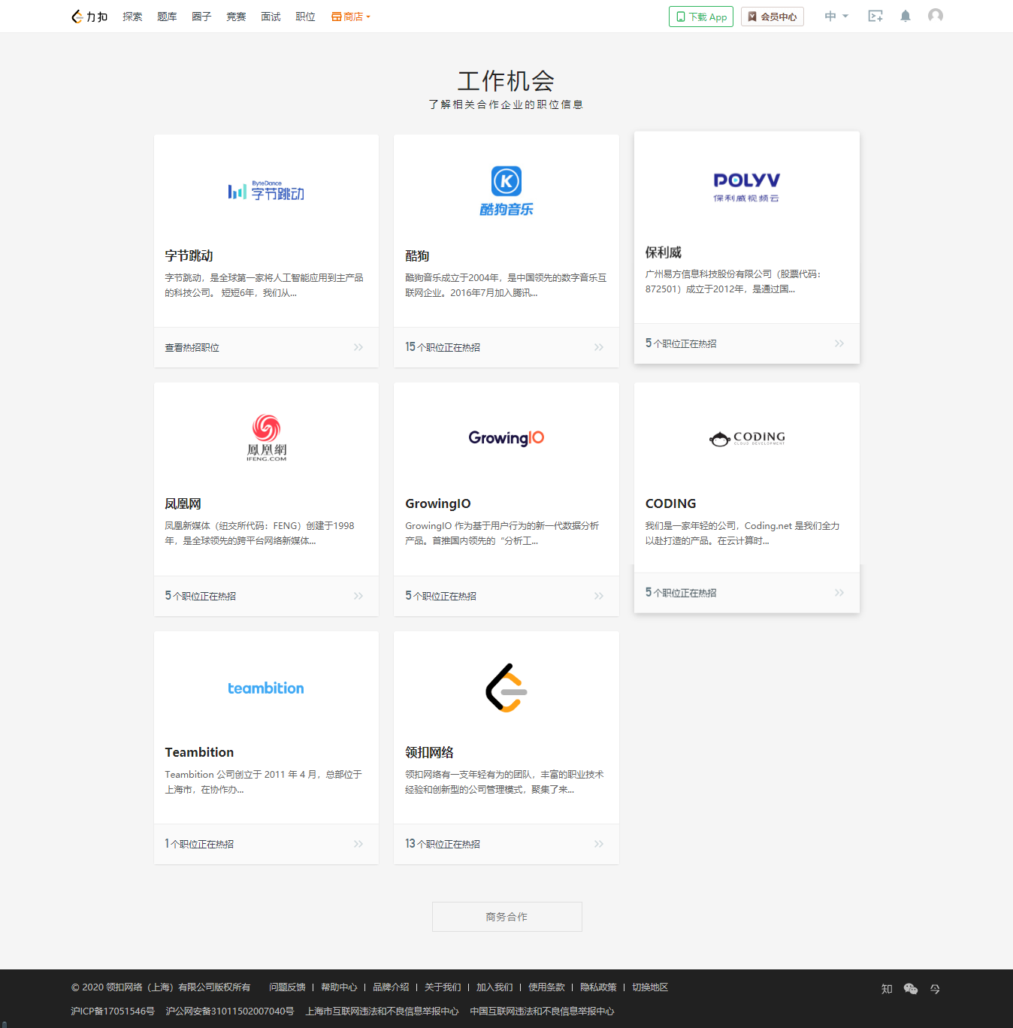This screenshot has width=1013, height=1028.
Task: Click 5个职位正在热招 for GrowingIO
Action: 441,596
